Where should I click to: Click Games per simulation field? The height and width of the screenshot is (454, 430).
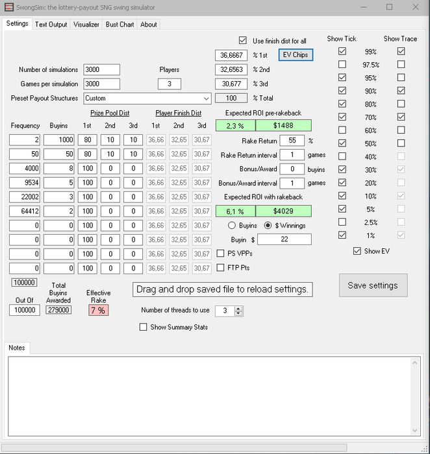coord(102,84)
